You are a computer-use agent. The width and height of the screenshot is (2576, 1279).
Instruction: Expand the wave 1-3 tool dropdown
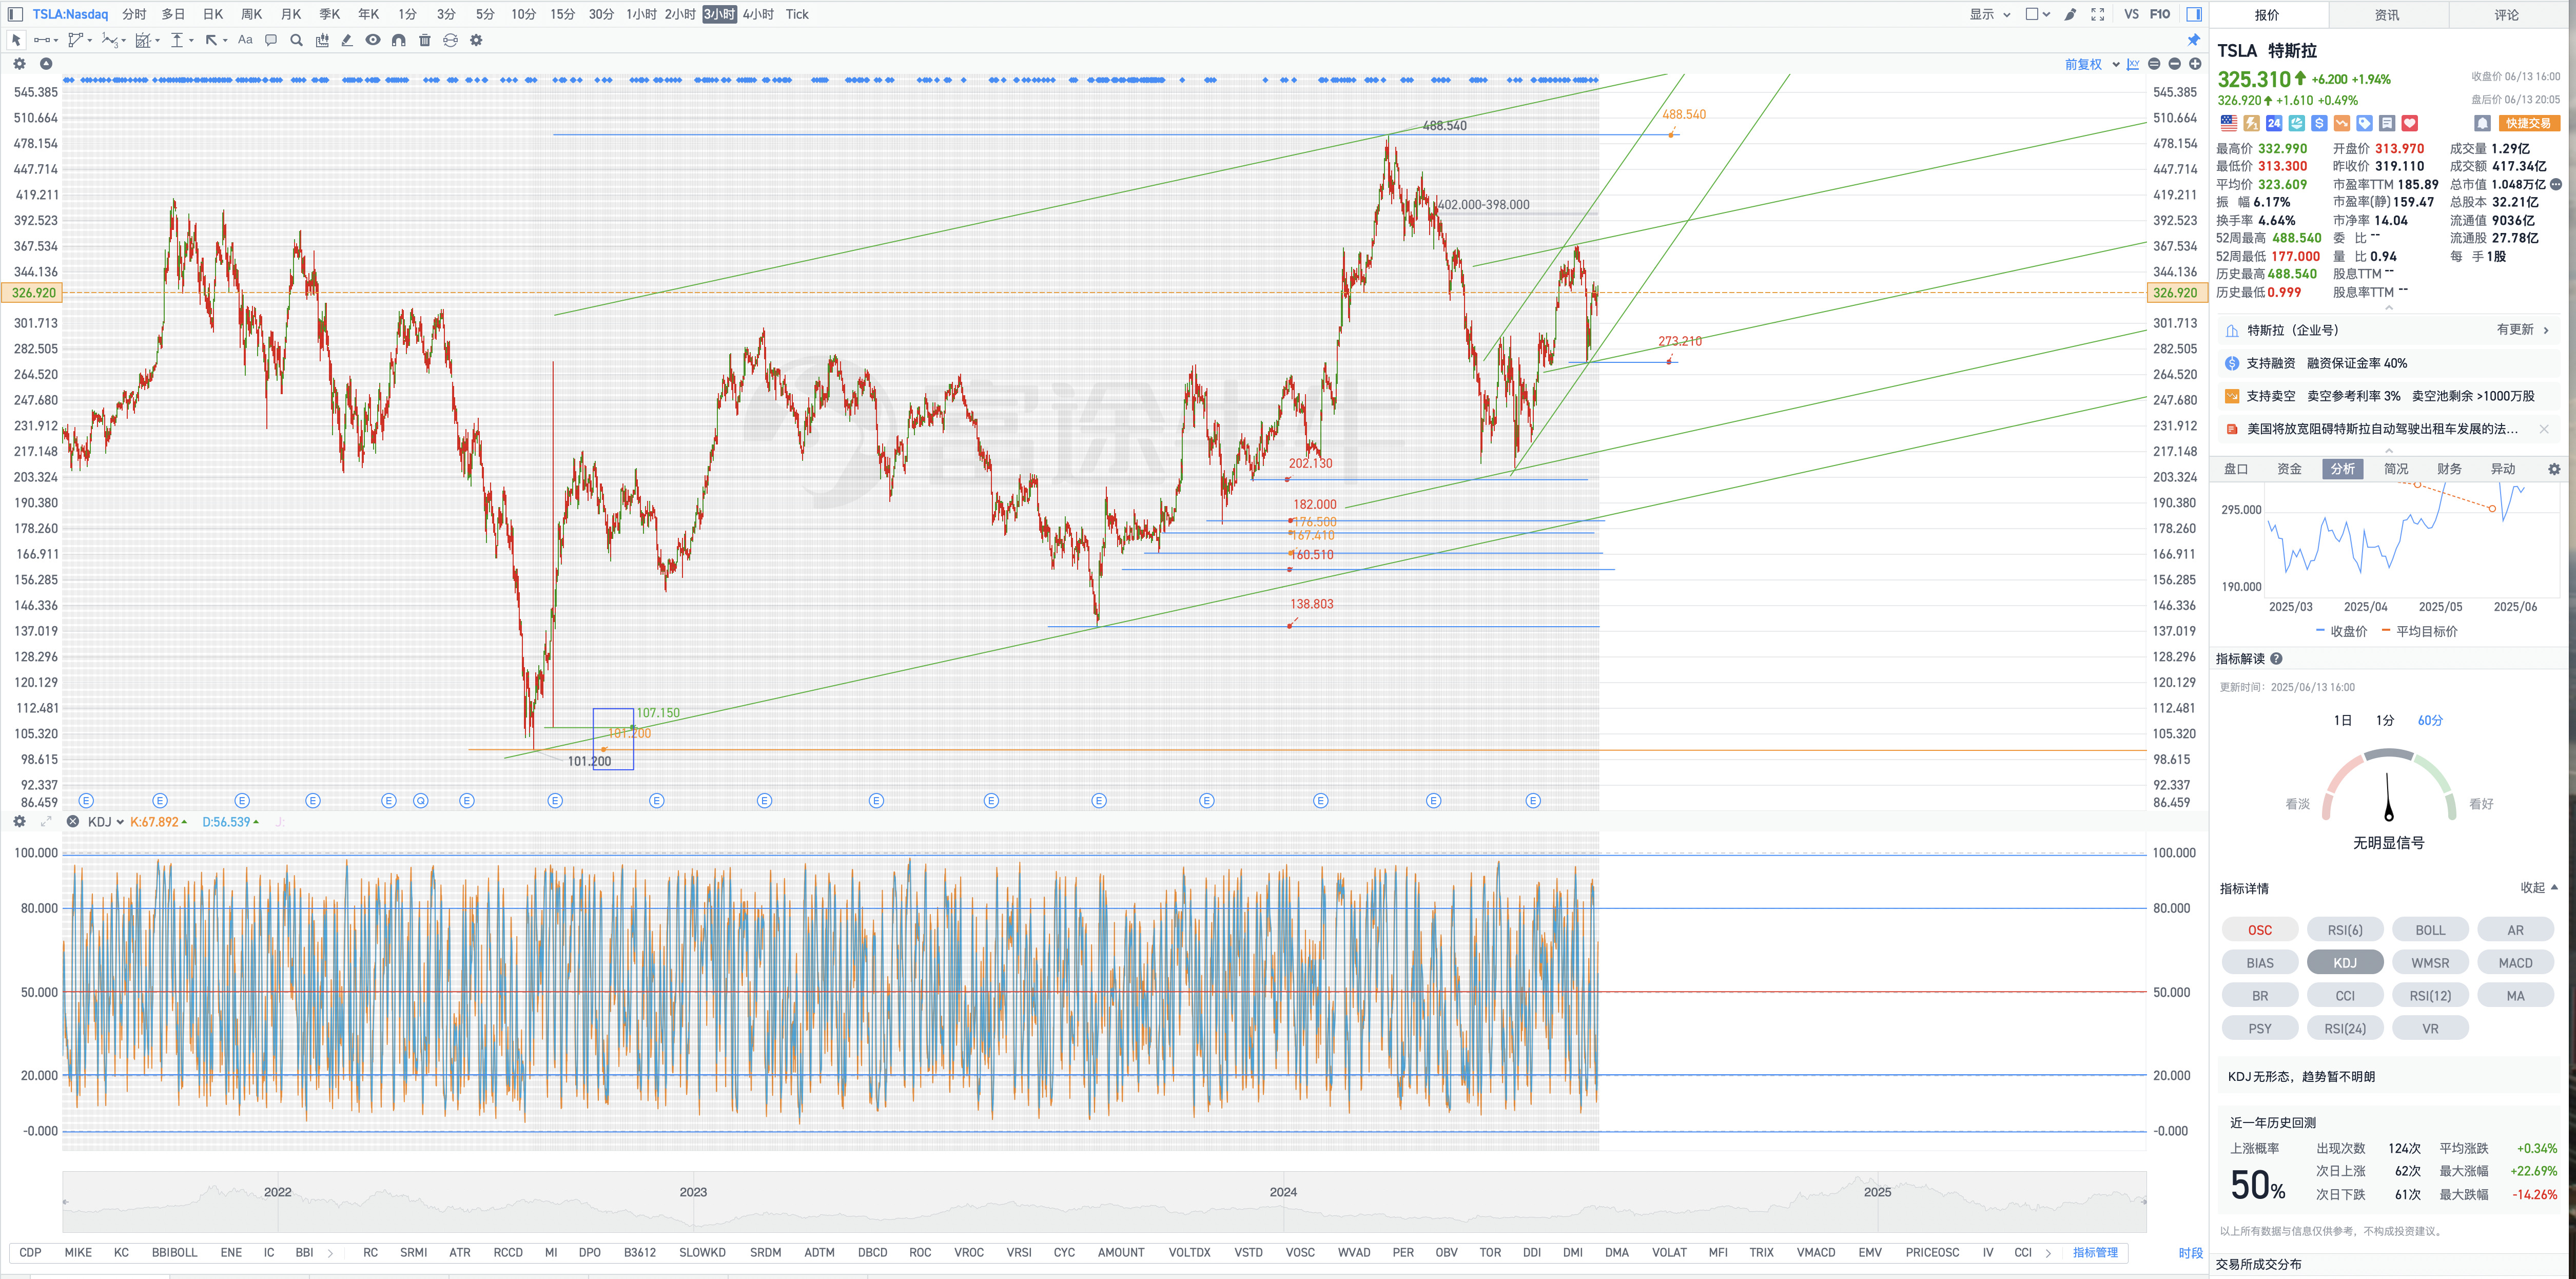coord(124,40)
